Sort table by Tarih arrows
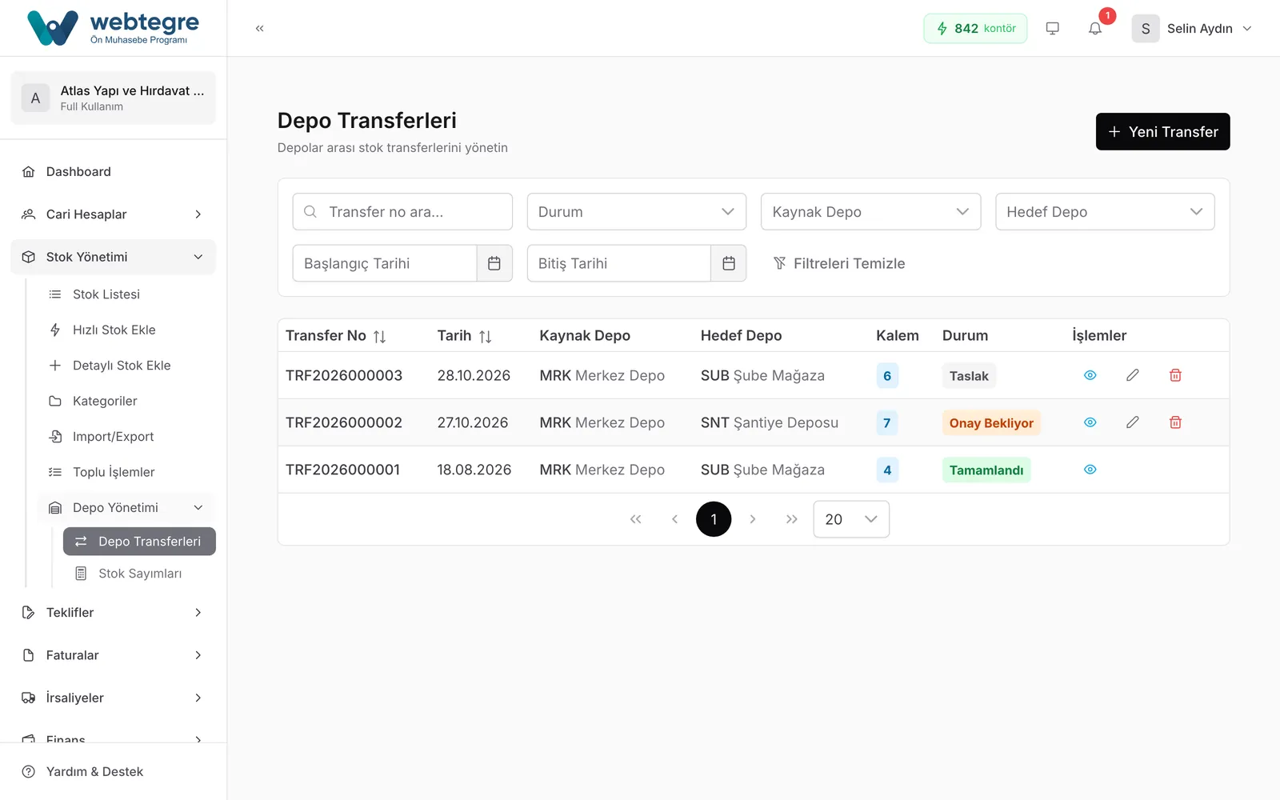Viewport: 1280px width, 800px height. [x=486, y=337]
